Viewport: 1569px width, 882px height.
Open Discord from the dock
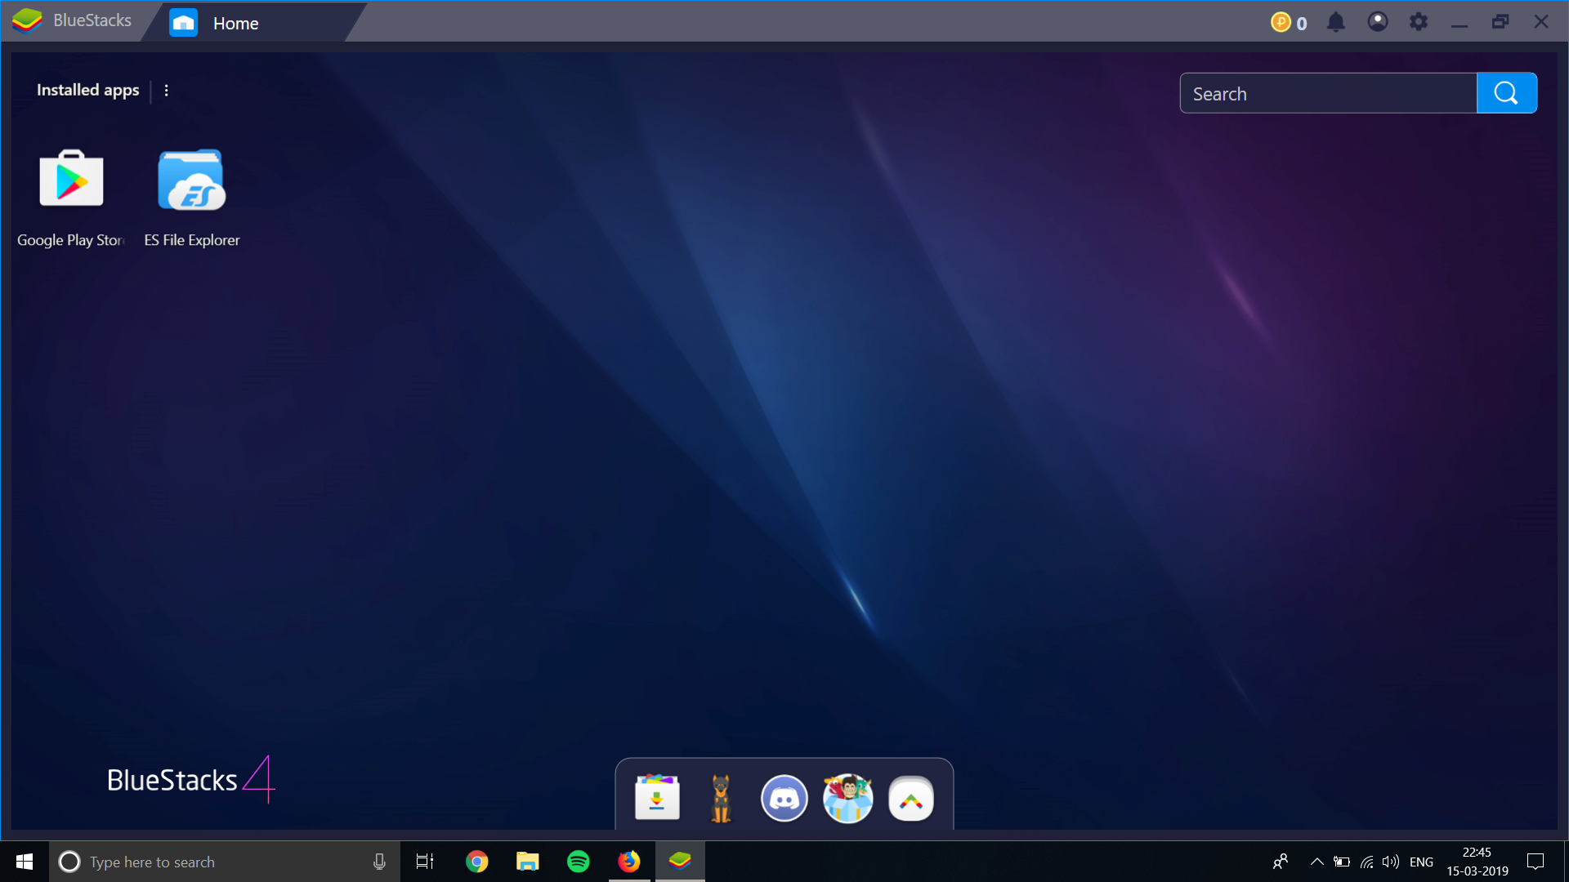[x=784, y=798]
